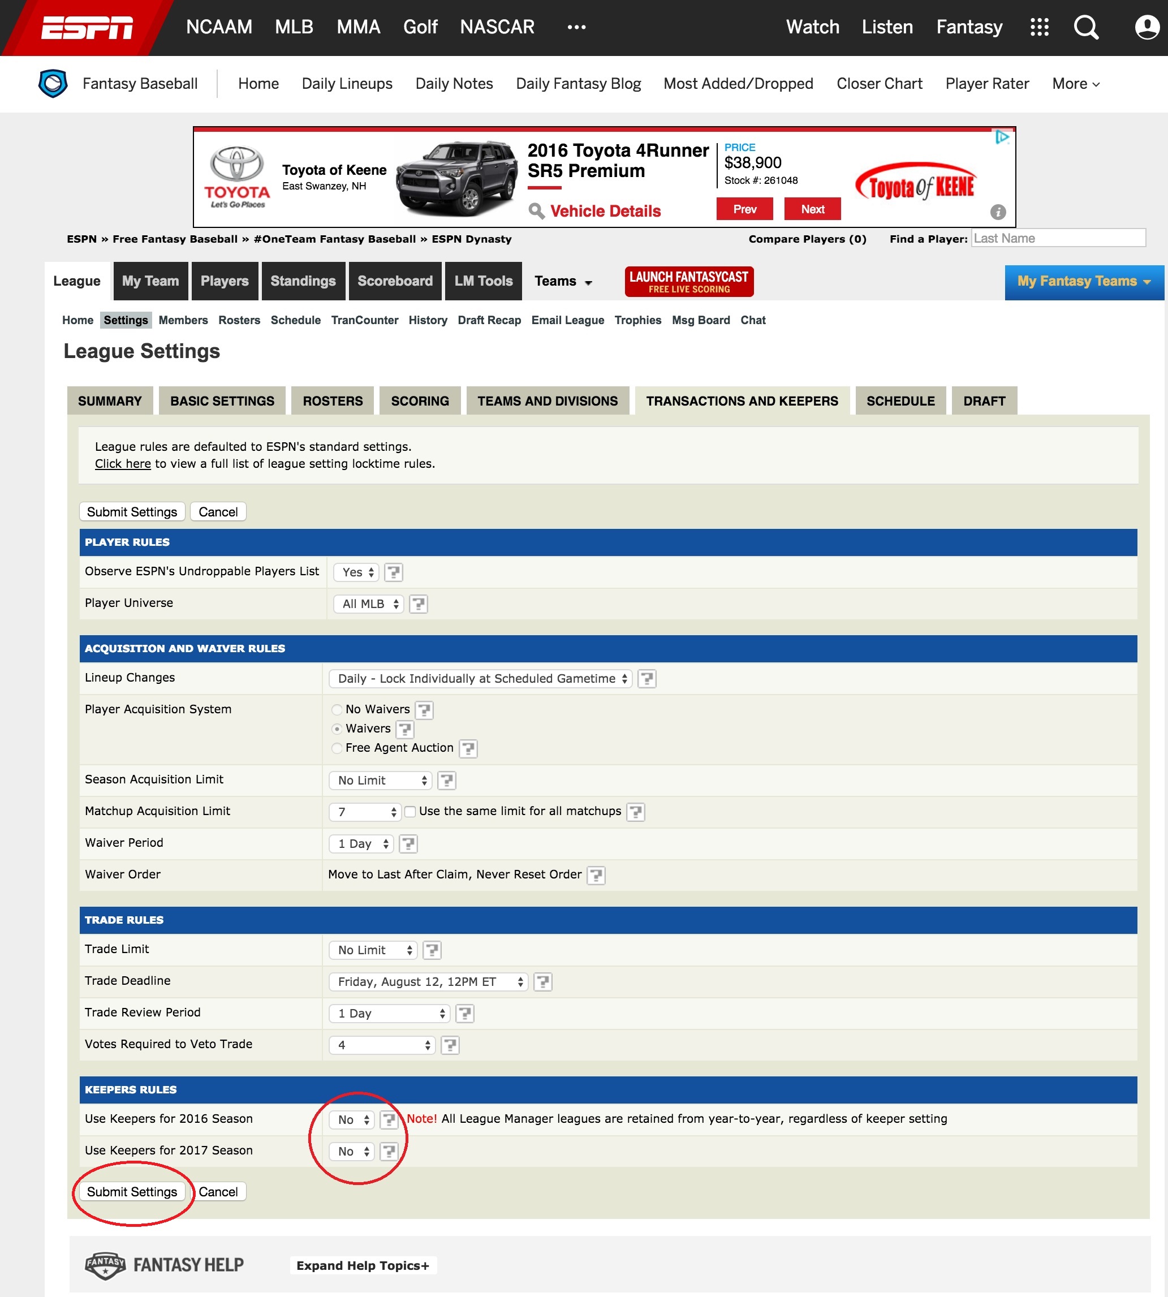The image size is (1168, 1297).
Task: Open Expand Help Topics link
Action: 363,1265
